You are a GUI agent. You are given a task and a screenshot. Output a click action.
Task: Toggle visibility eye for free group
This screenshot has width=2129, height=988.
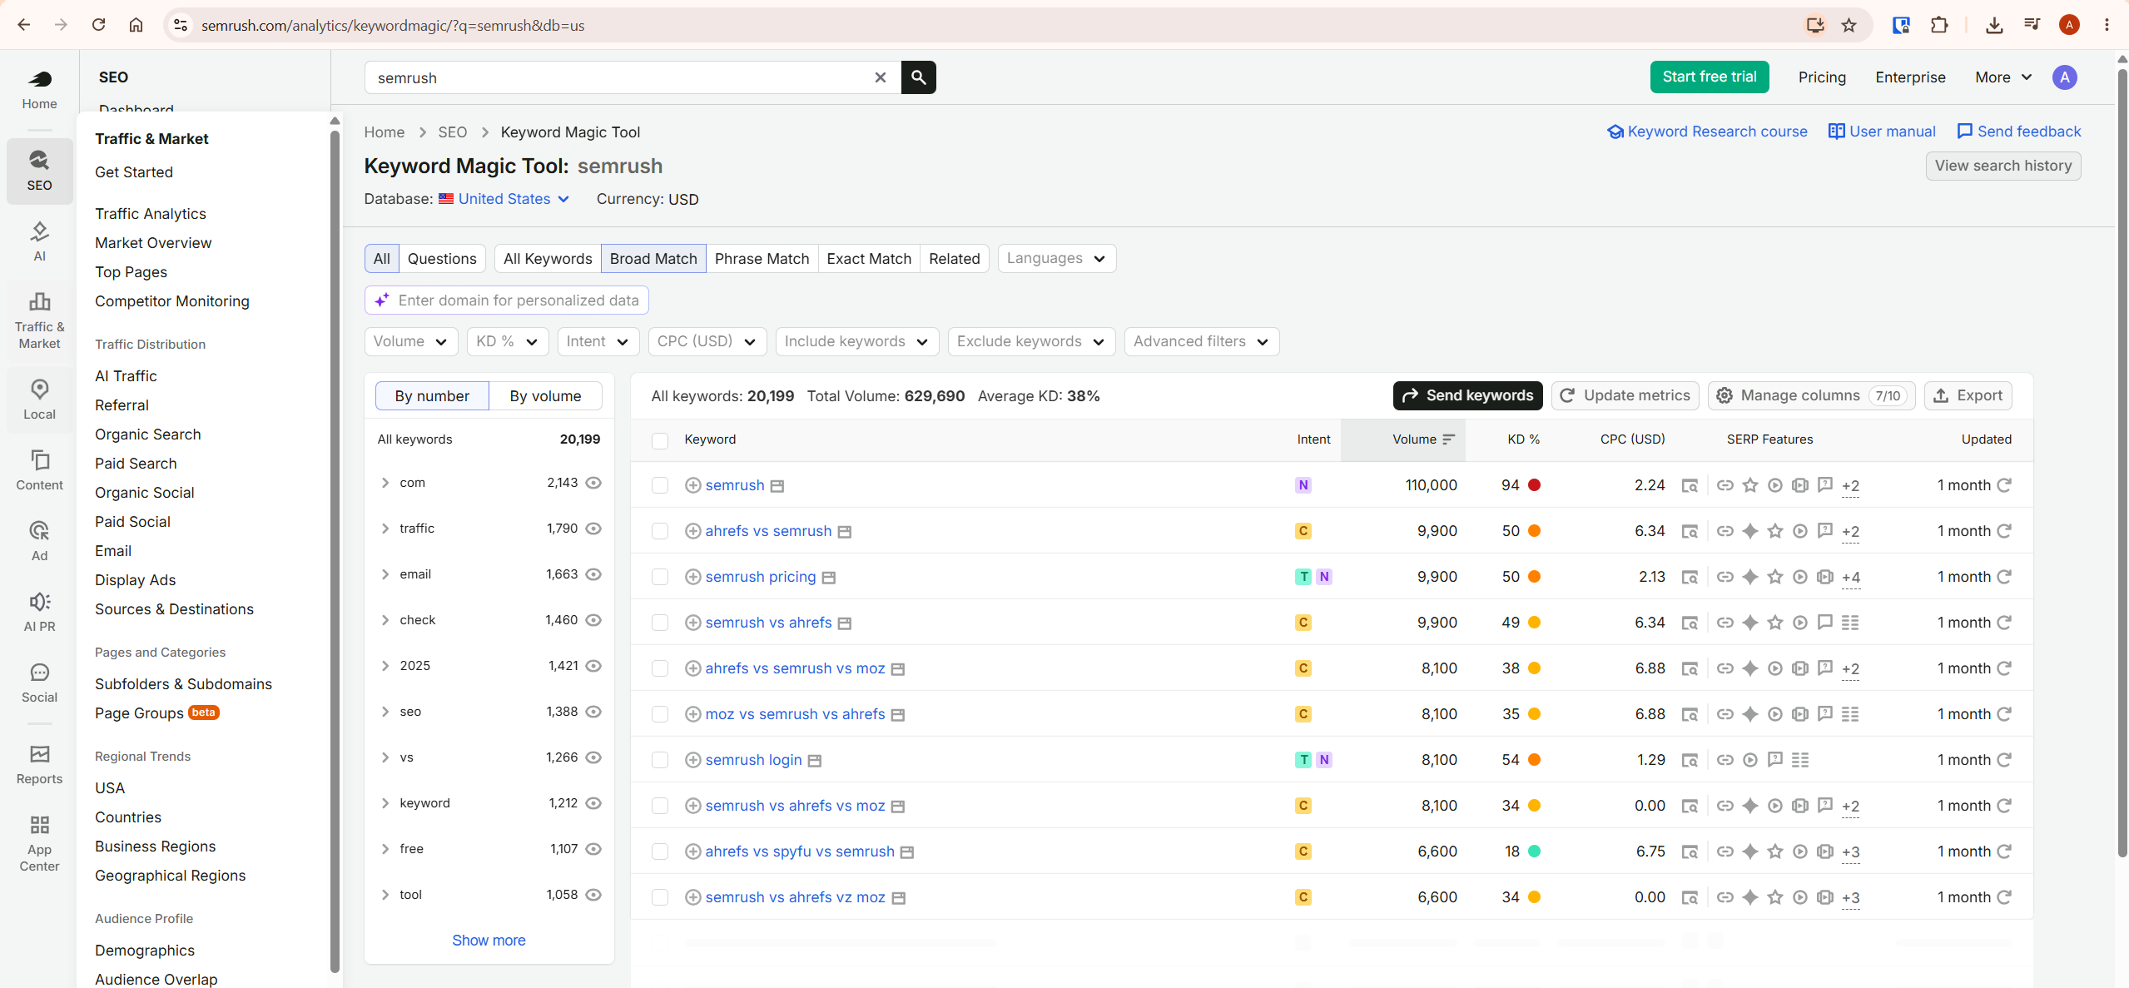click(x=593, y=849)
